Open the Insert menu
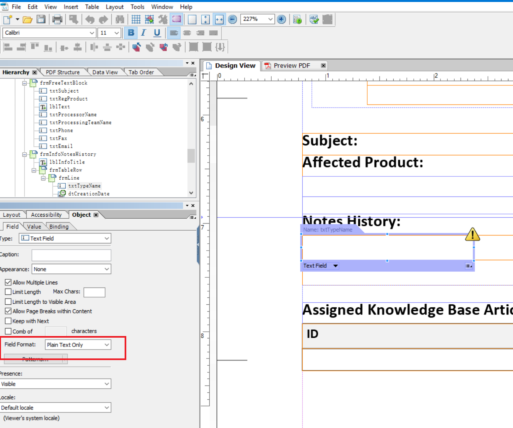This screenshot has width=513, height=428. pyautogui.click(x=71, y=7)
